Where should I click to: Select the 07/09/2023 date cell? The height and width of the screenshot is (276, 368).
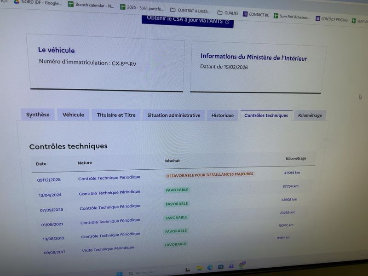click(52, 210)
